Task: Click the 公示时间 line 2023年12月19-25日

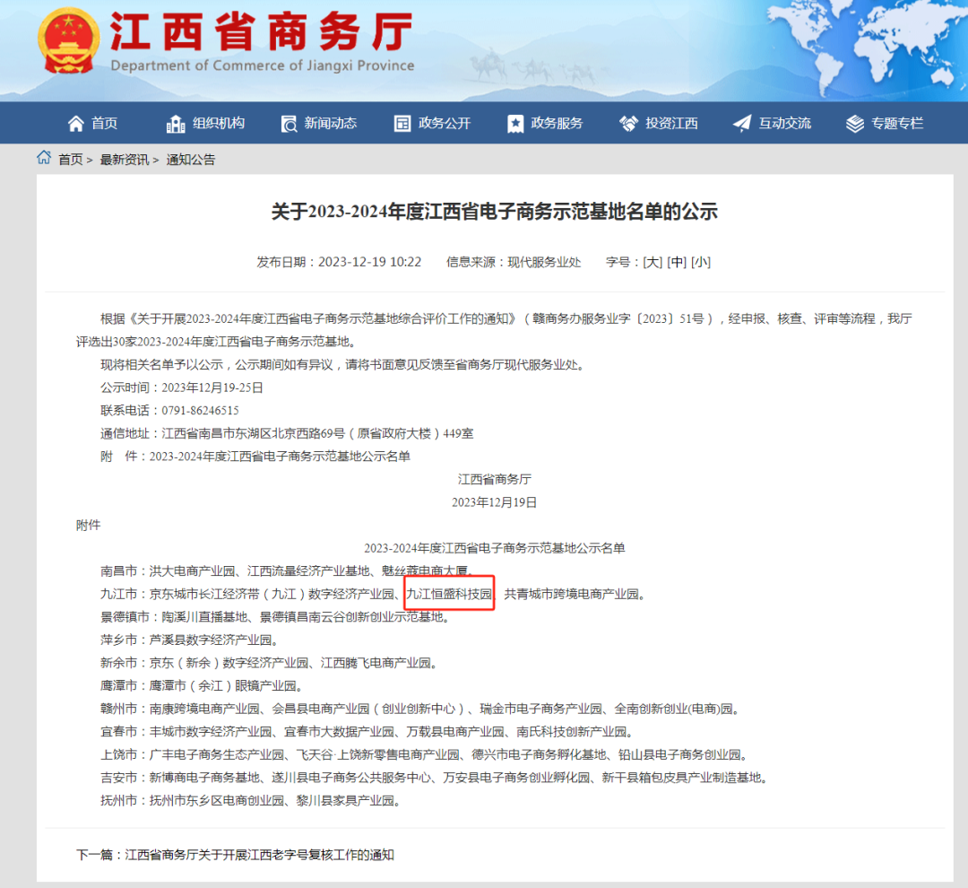Action: tap(182, 387)
